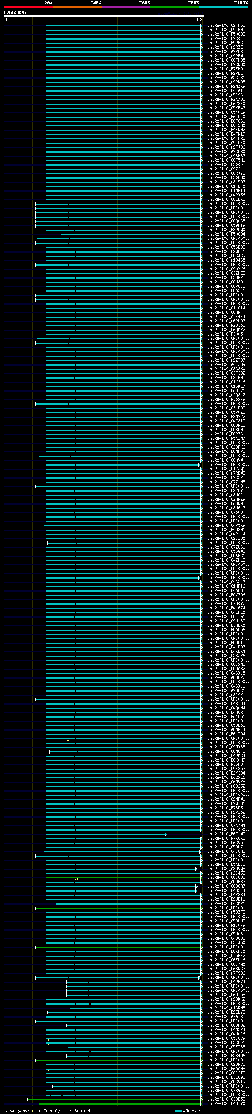The width and height of the screenshot is (252, 1114).
Task: Select hit label UniRef100_A9NZX9
Action: (x=226, y=87)
